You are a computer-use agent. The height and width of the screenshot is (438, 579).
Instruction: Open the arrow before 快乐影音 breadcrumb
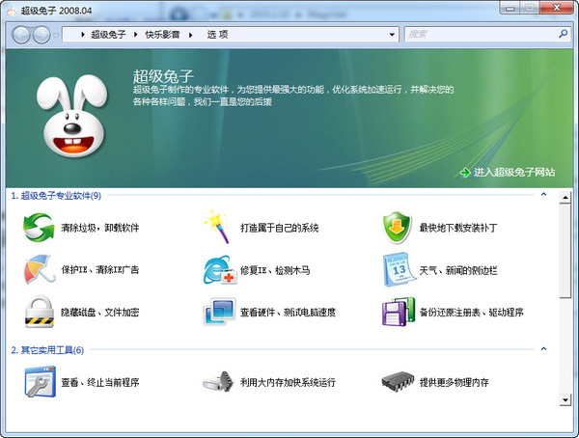135,35
